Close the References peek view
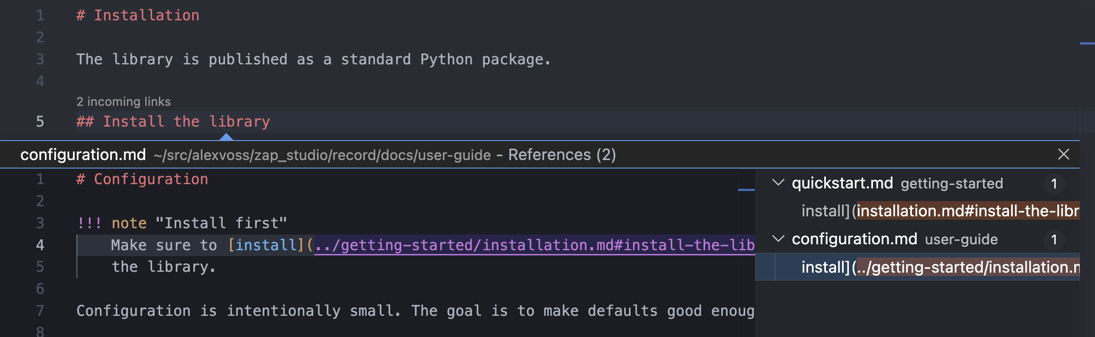Image resolution: width=1095 pixels, height=337 pixels. click(1063, 155)
